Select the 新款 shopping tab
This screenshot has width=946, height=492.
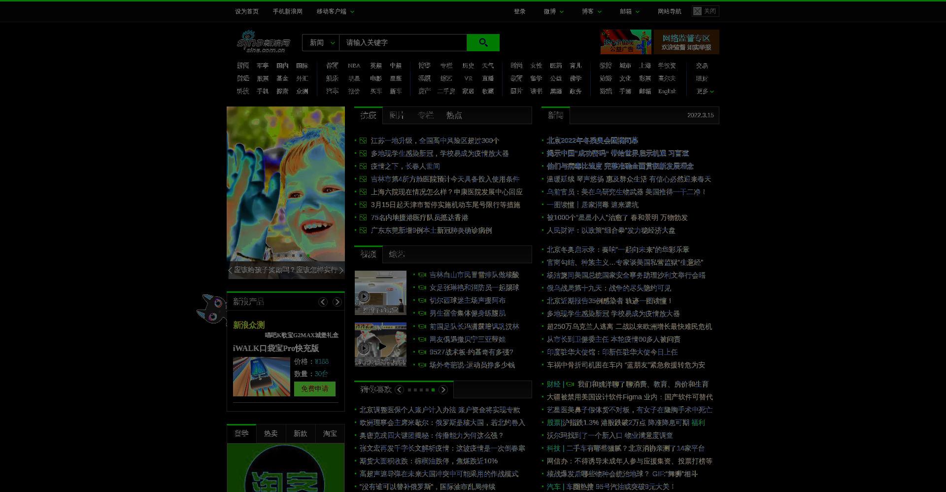click(300, 433)
